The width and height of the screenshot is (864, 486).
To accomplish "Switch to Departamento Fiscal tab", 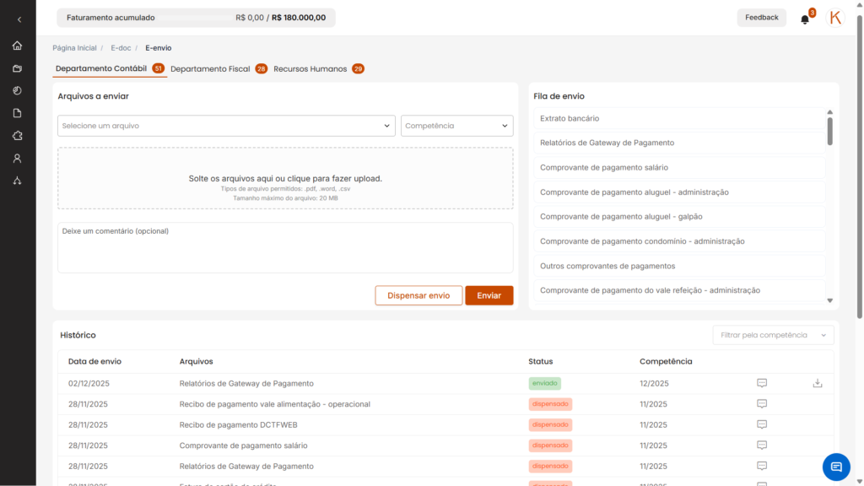I will 211,69.
